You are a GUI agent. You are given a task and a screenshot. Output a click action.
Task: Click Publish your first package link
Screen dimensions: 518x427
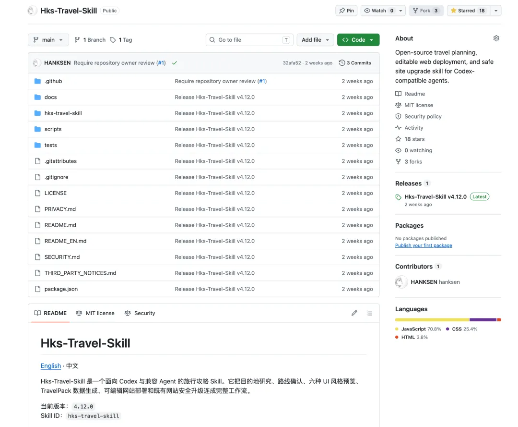coord(424,245)
